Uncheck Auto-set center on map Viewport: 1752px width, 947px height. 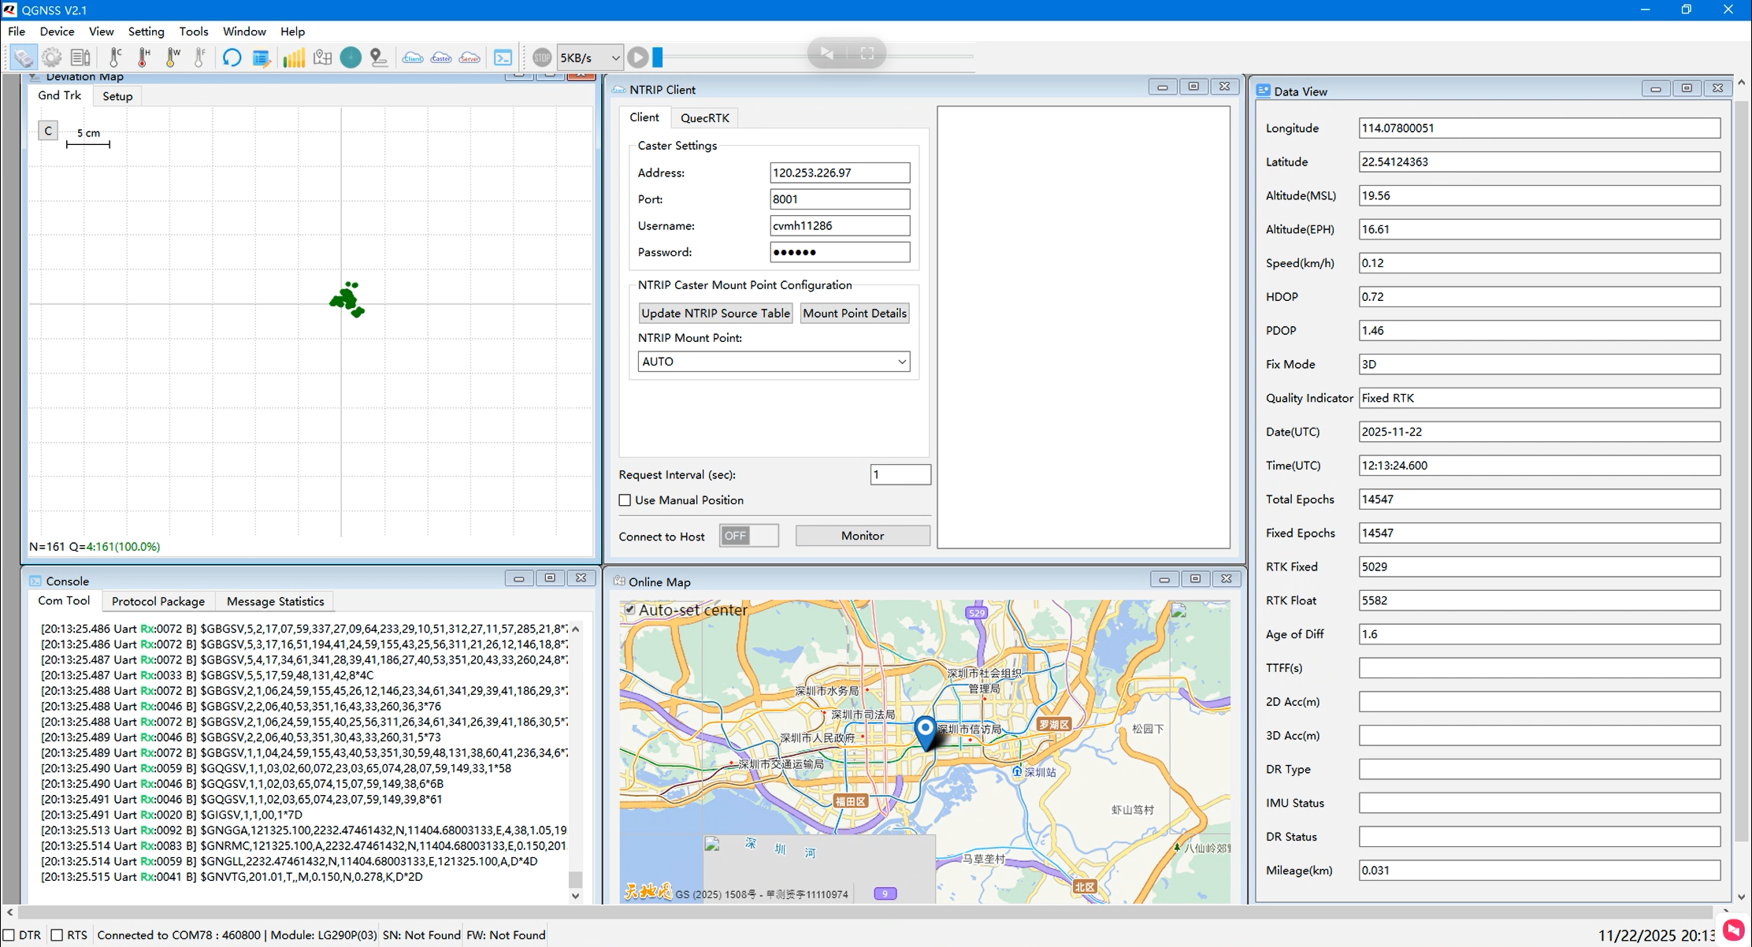[x=629, y=609]
